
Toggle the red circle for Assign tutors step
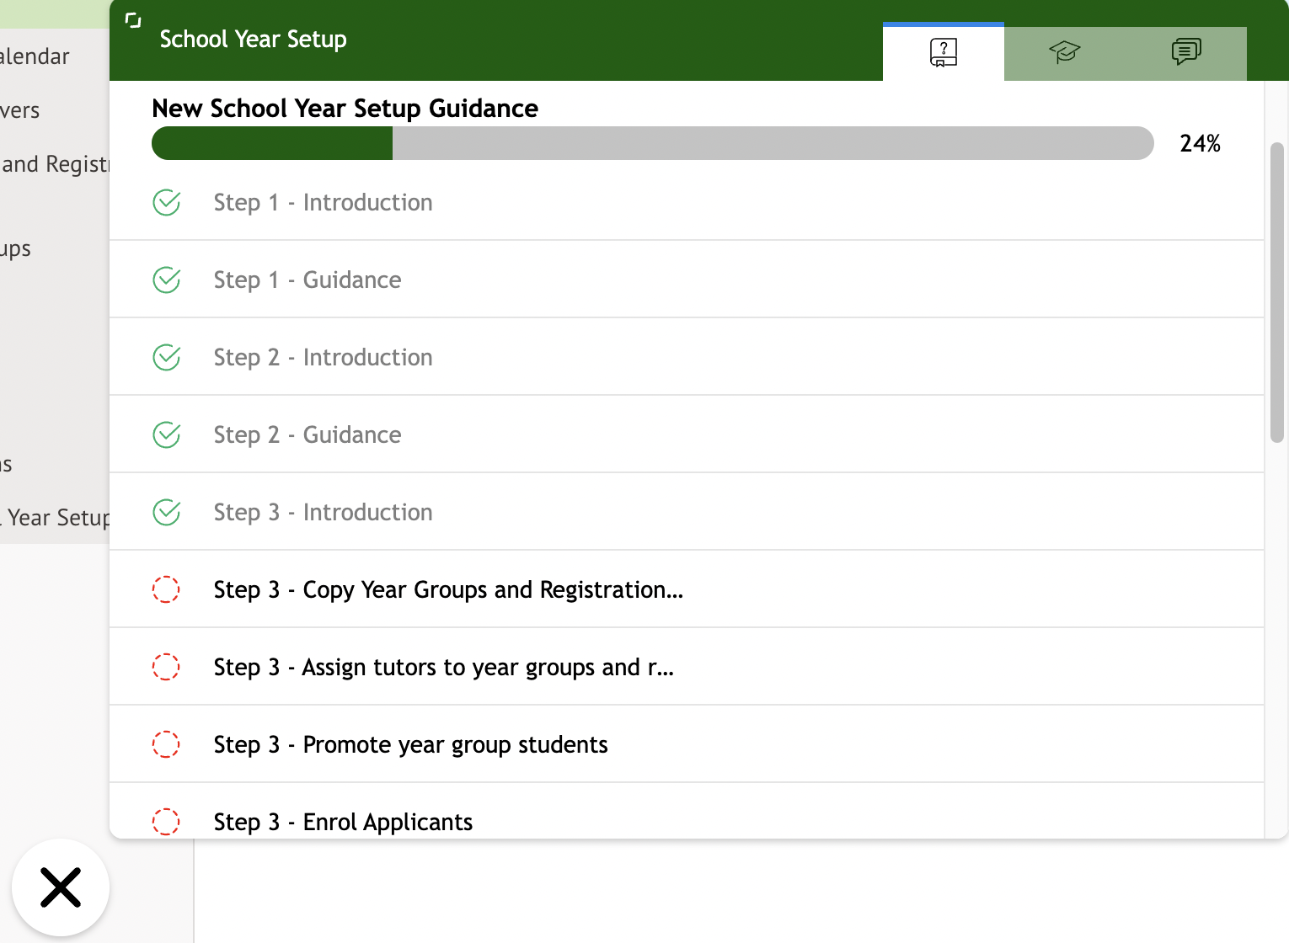point(166,667)
